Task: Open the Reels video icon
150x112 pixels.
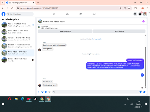Action: (81, 14)
